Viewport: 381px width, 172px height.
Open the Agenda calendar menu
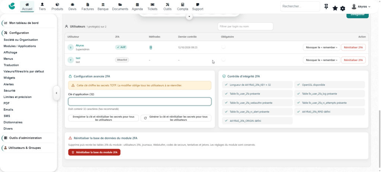click(x=137, y=7)
